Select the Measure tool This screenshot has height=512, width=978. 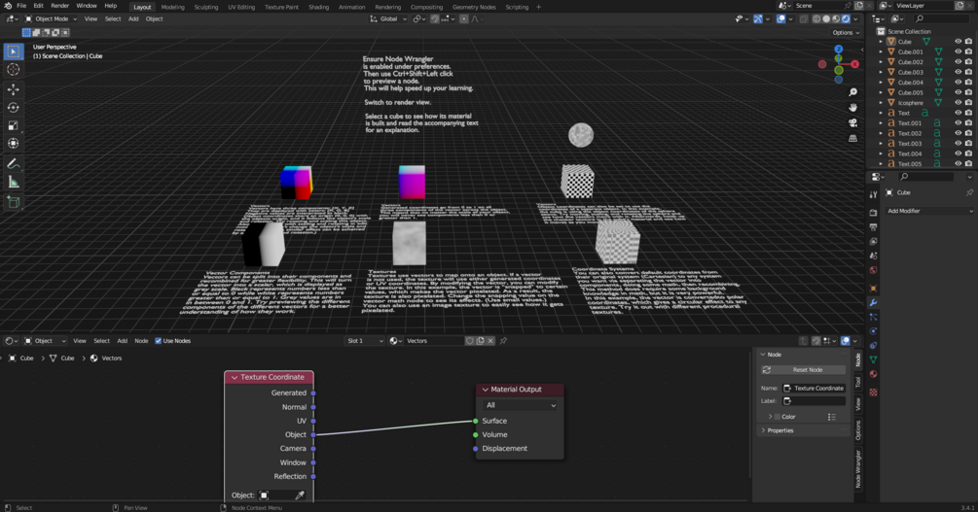(x=13, y=182)
